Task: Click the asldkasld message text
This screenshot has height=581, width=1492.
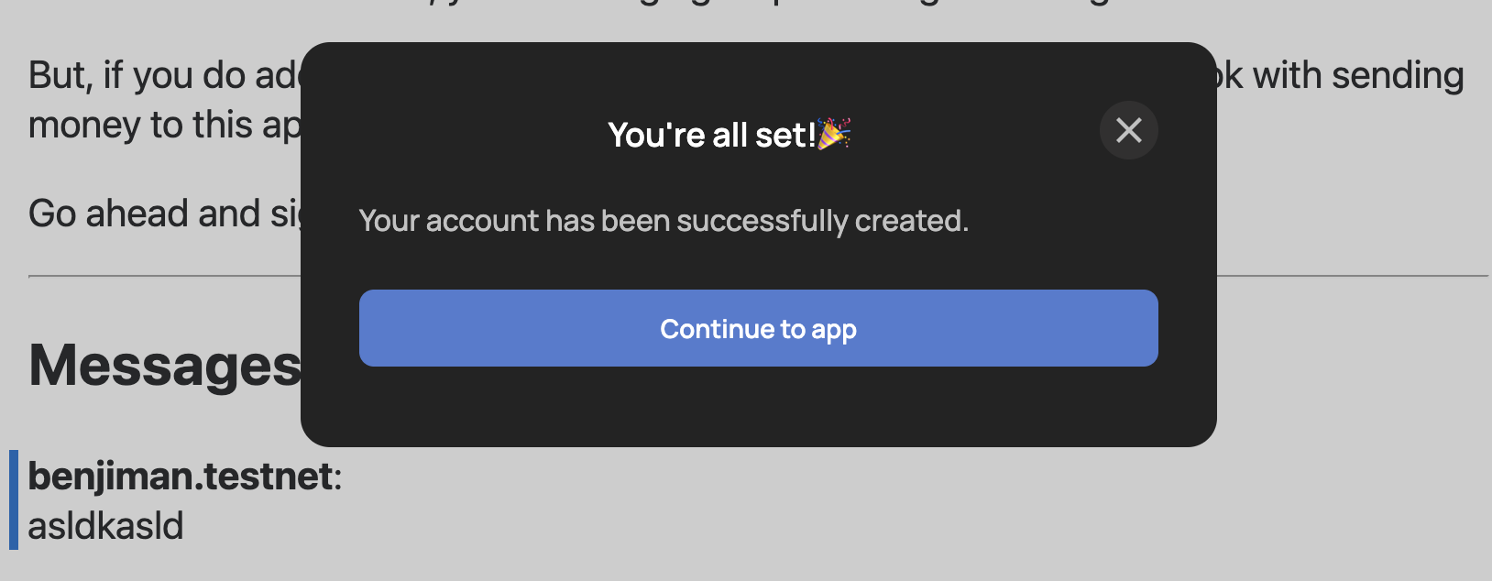Action: tap(106, 526)
